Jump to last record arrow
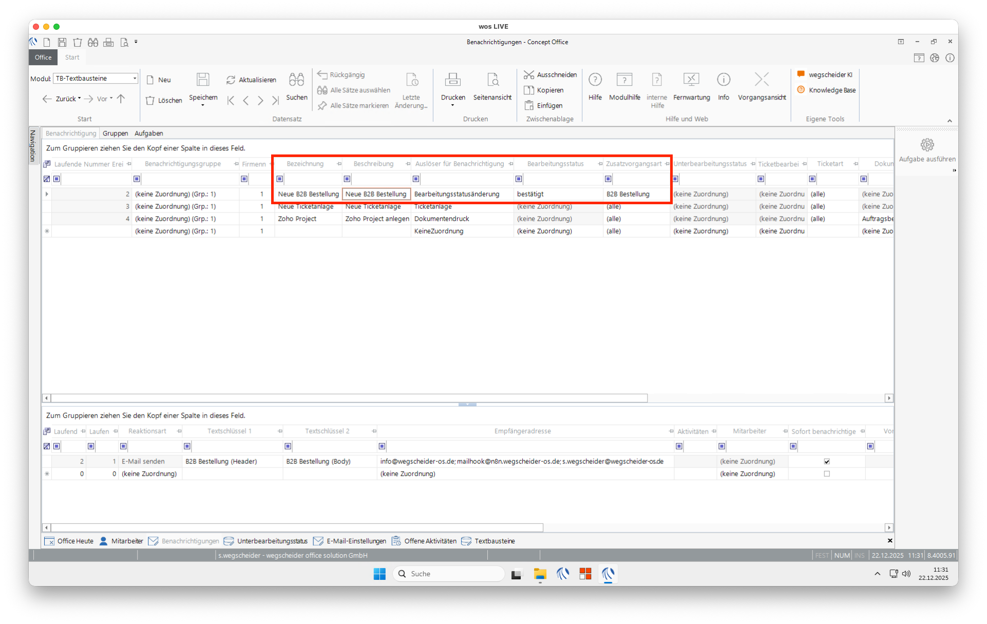Image resolution: width=987 pixels, height=624 pixels. coord(276,101)
